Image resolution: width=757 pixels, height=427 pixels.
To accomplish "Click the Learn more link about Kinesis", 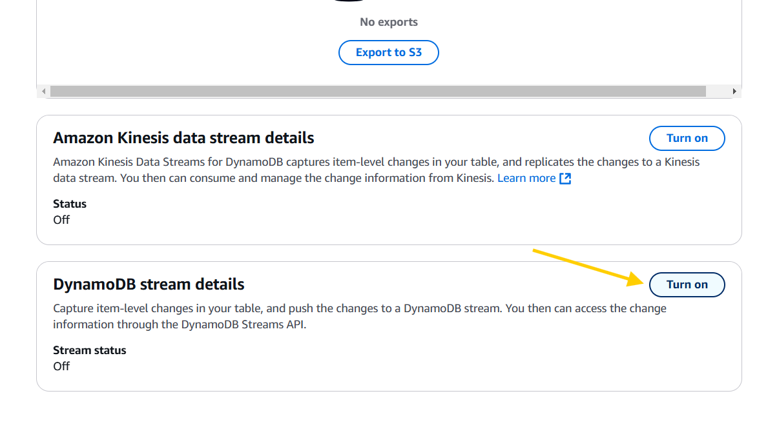I will click(526, 178).
